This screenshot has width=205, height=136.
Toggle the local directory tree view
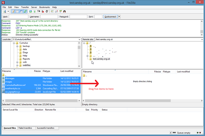pos(17,11)
